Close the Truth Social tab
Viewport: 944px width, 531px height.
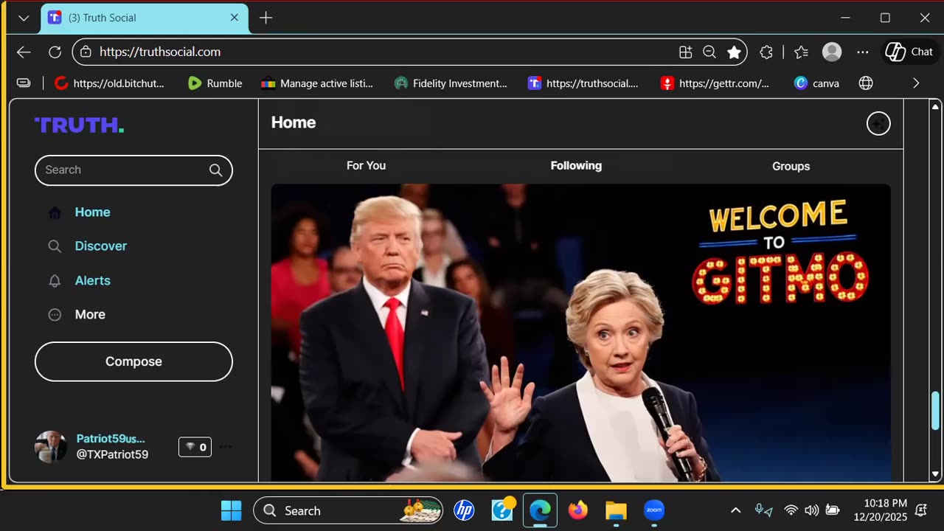[x=235, y=18]
